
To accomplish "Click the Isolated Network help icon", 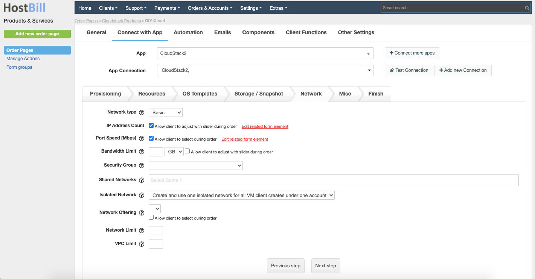I will click(142, 195).
